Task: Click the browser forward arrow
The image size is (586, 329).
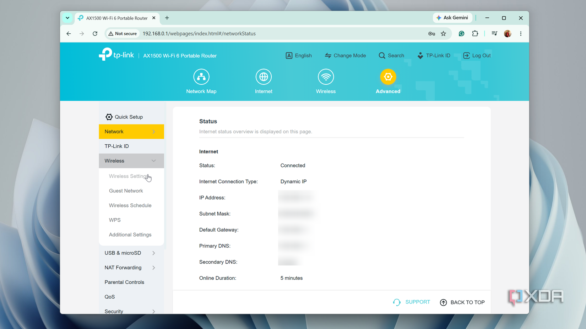Action: click(x=82, y=34)
